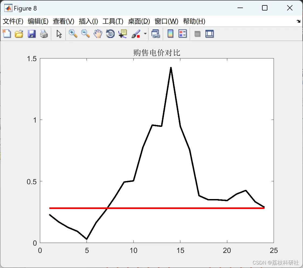Screen dimensions: 303x268
Task: Click the black curve peak near 14
Action: coord(171,68)
